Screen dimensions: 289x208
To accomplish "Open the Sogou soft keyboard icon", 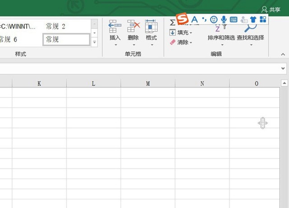I will 233,20.
